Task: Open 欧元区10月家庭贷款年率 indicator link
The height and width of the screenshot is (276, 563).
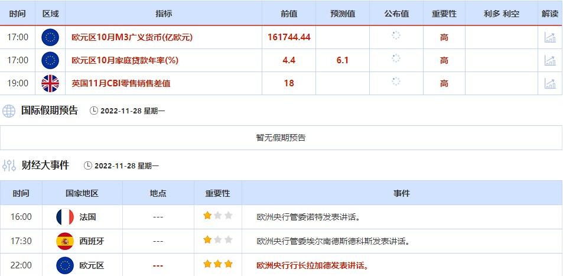Action: (125, 60)
